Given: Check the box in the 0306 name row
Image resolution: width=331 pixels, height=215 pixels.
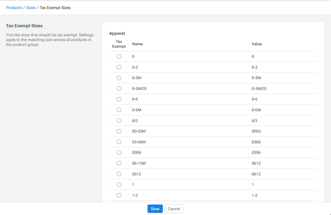Looking at the screenshot, I should coord(119,153).
